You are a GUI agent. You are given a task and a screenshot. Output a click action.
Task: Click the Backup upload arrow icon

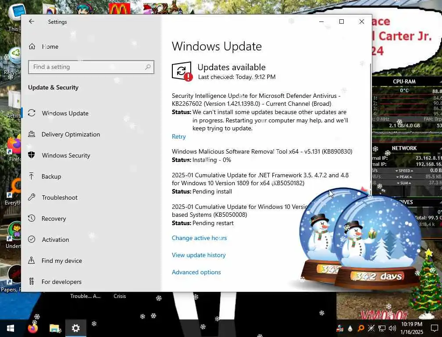pyautogui.click(x=31, y=176)
